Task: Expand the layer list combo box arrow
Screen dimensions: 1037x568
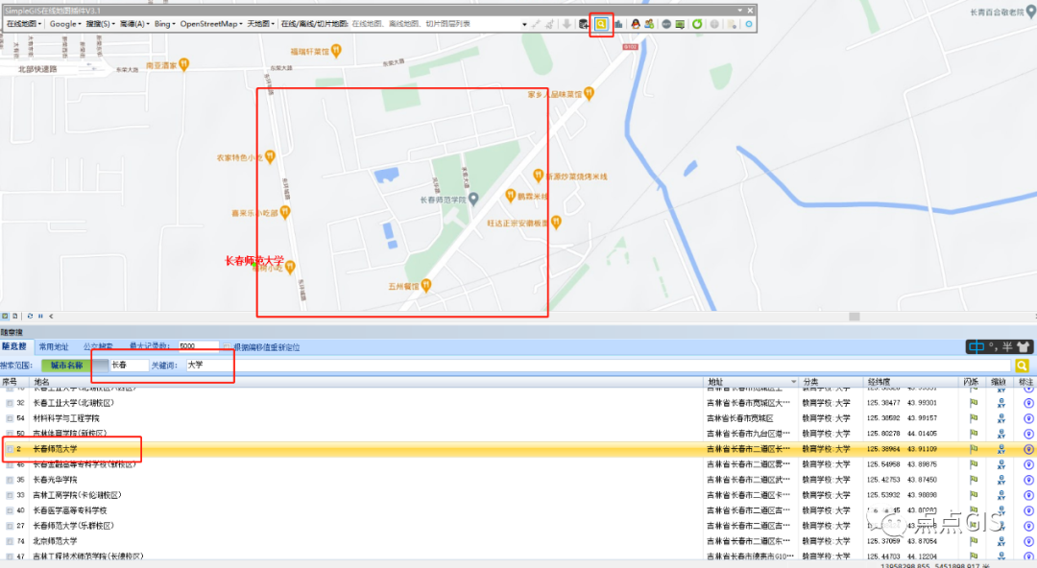Action: 524,24
